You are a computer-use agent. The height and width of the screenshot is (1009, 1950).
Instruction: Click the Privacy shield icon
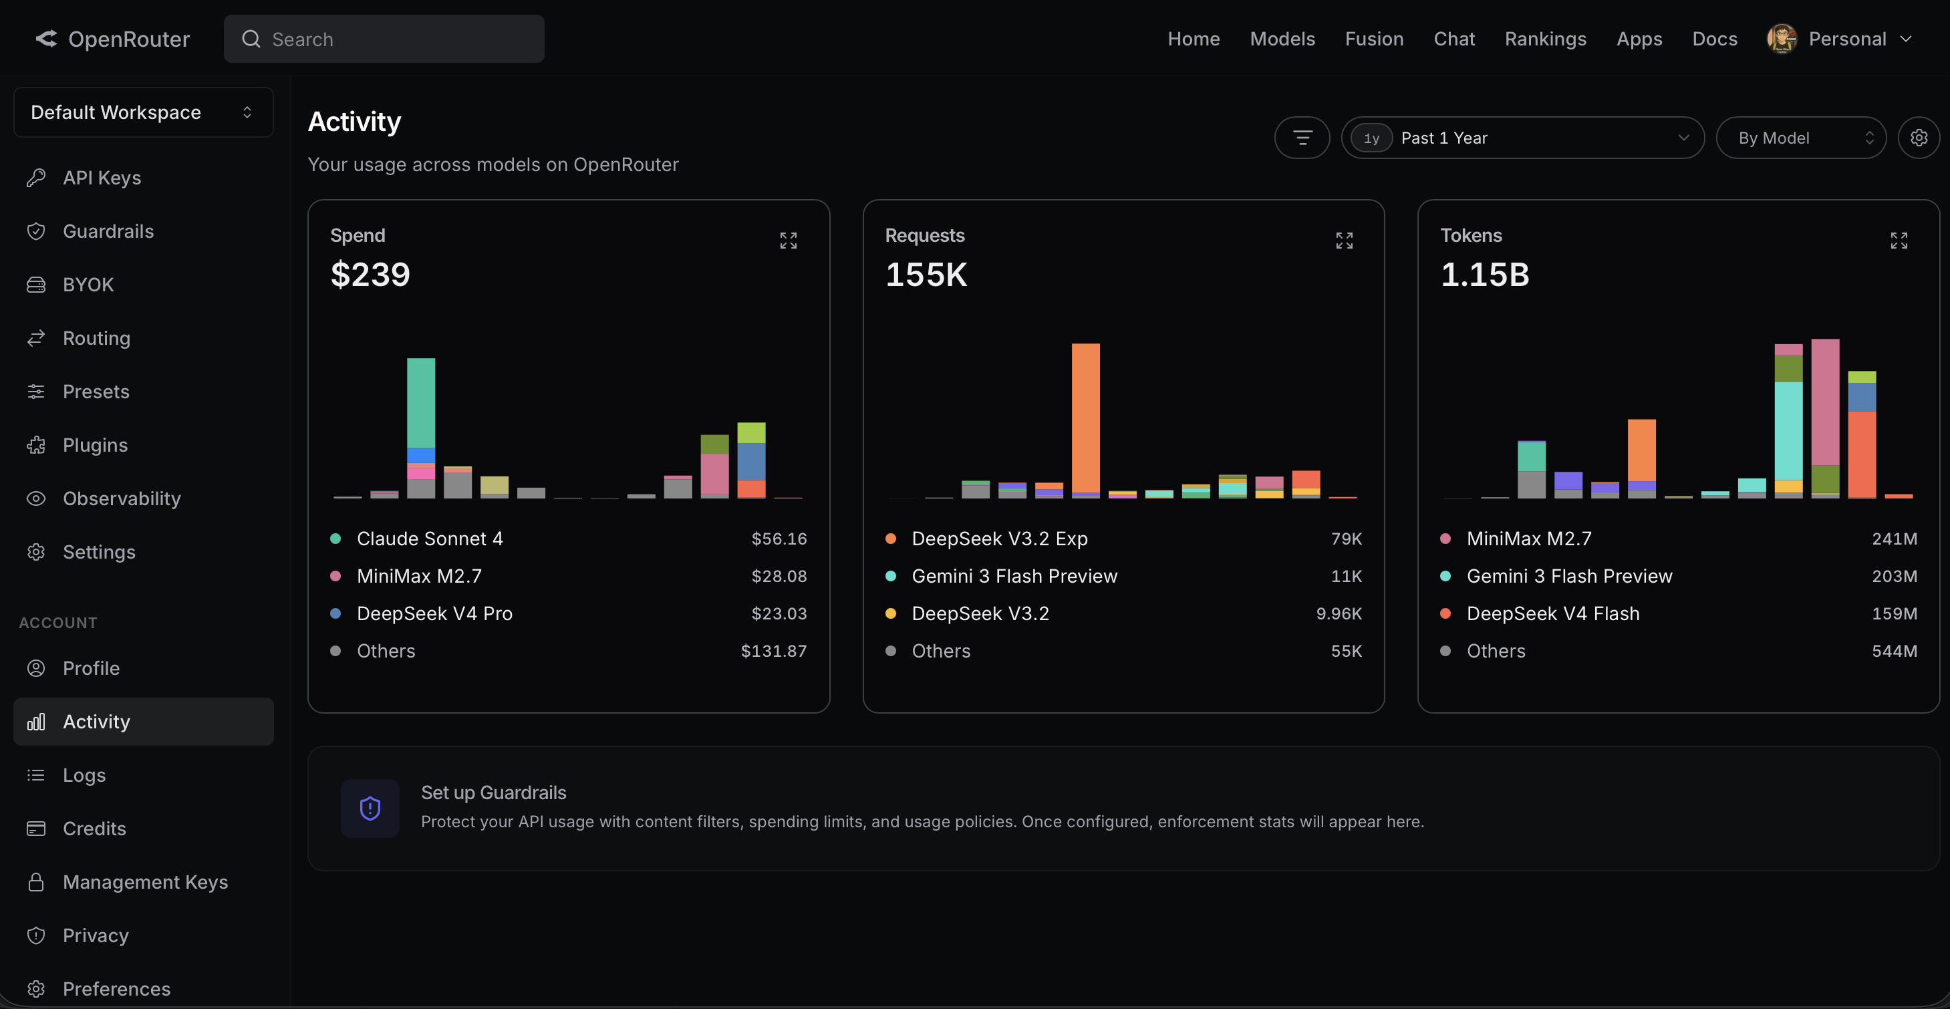coord(35,935)
